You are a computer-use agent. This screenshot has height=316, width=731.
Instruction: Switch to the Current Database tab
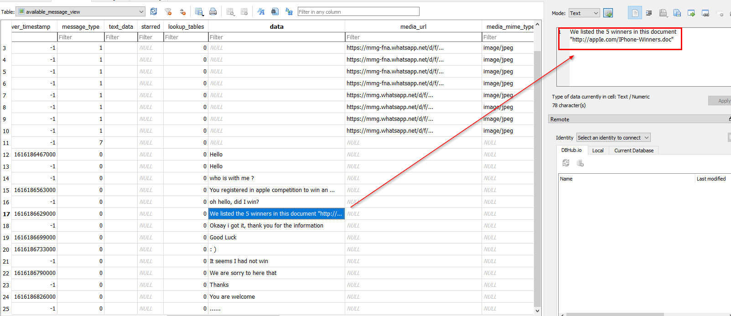633,150
